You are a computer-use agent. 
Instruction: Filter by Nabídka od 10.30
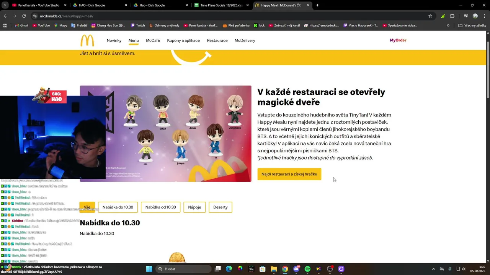tap(161, 207)
